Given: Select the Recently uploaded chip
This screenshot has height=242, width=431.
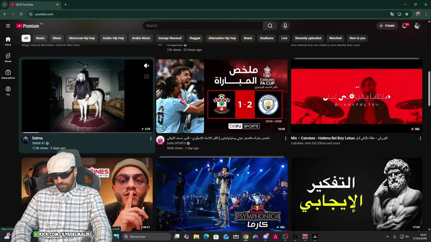Looking at the screenshot, I should pos(308,38).
